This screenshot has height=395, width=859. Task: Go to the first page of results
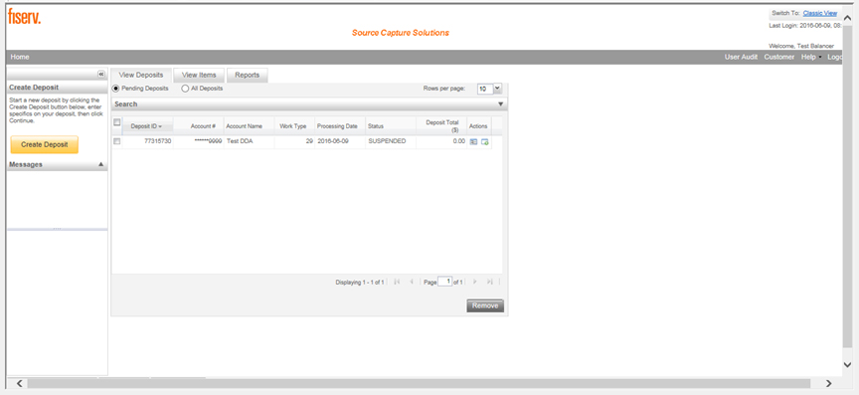click(397, 282)
